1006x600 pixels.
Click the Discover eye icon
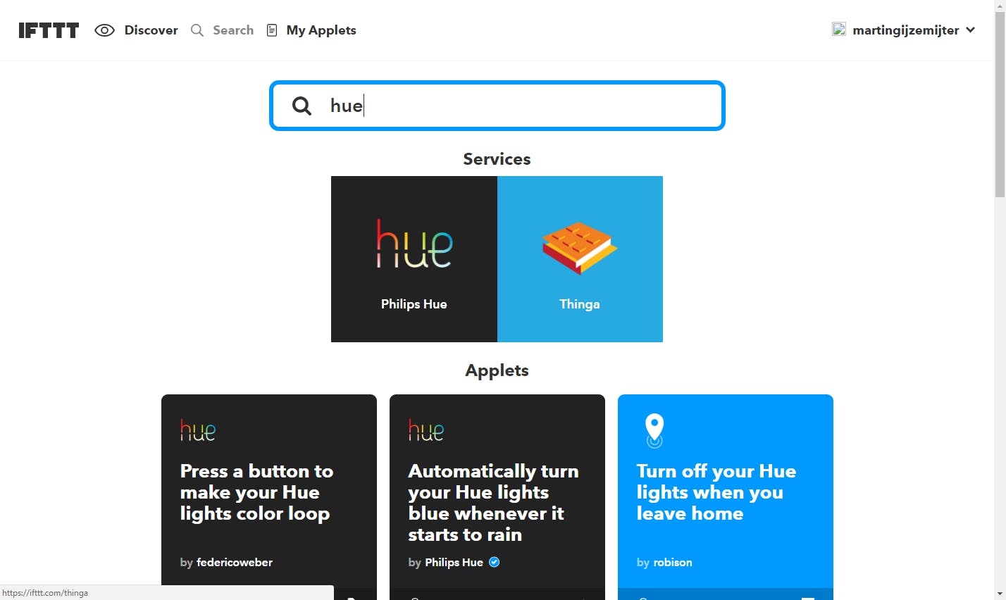[104, 30]
